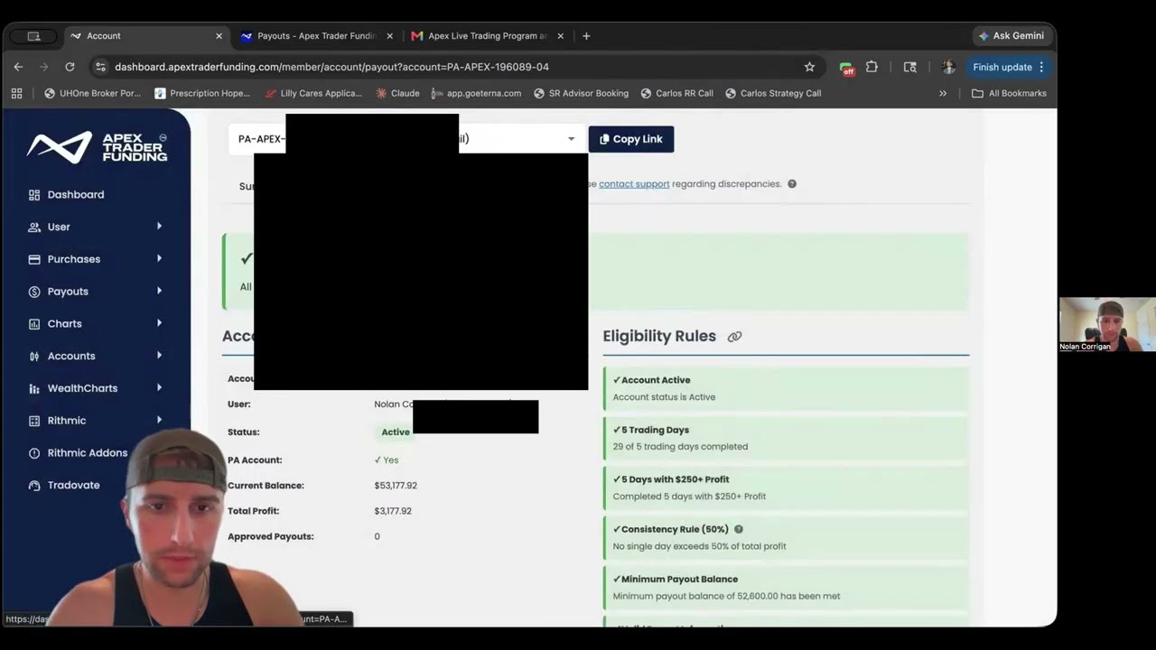Click the address bar URL

[331, 67]
